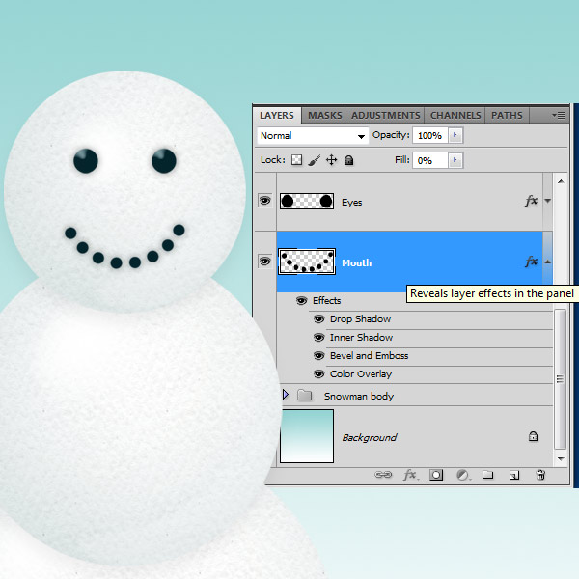Click the Snowman body folder icon

coord(305,395)
